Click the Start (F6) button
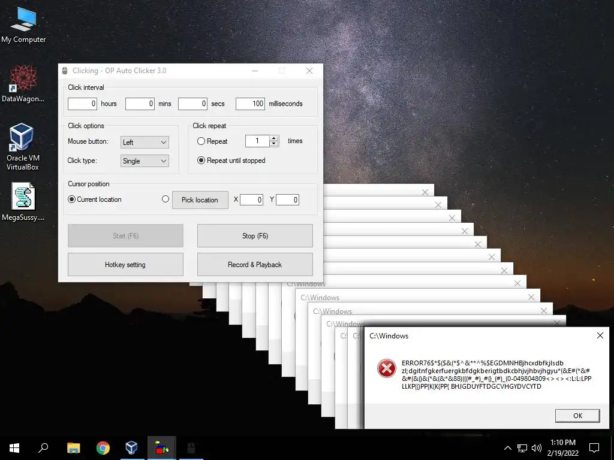This screenshot has width=614, height=460. click(x=125, y=236)
